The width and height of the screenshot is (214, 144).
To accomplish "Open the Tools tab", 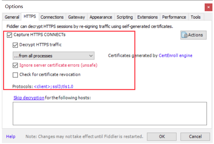I will 196,17.
